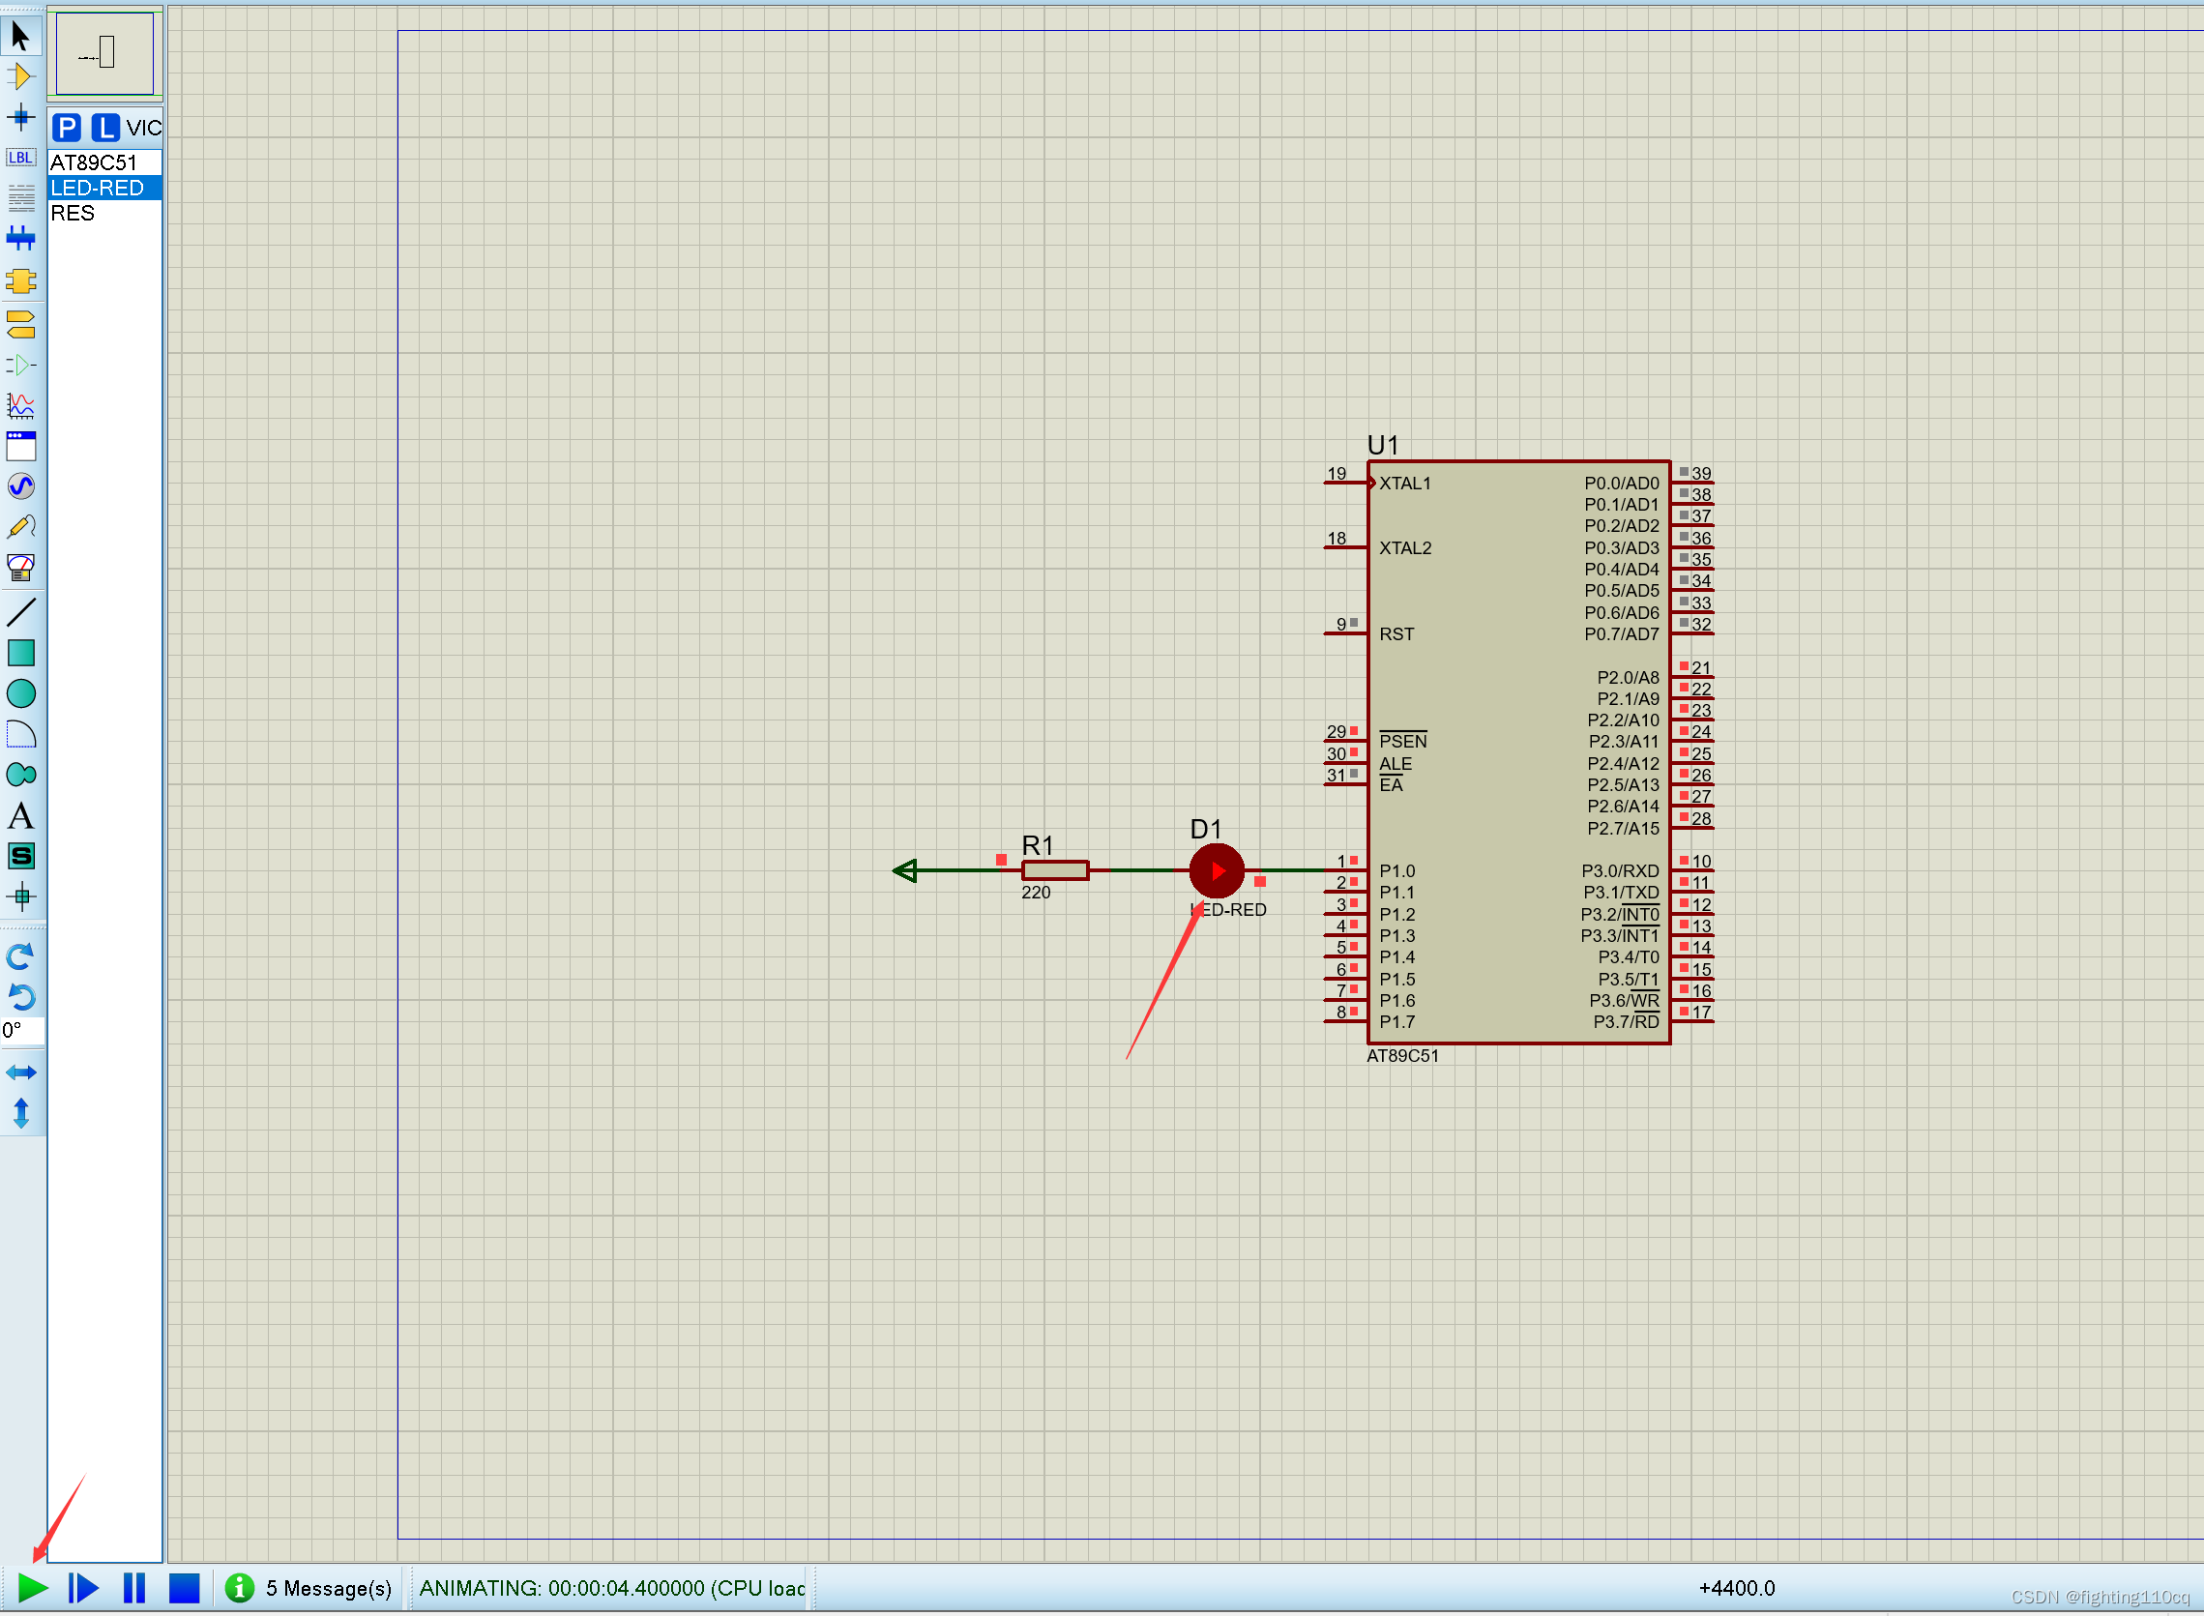The height and width of the screenshot is (1616, 2204).
Task: Select AT89C51 in device list
Action: tap(94, 162)
